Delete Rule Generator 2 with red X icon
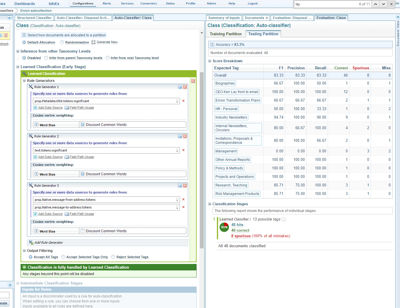 click(x=185, y=136)
